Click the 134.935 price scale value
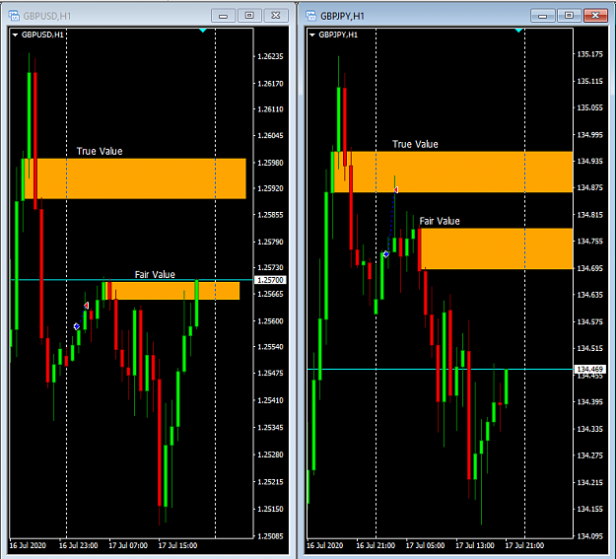Image resolution: width=616 pixels, height=559 pixels. (589, 161)
